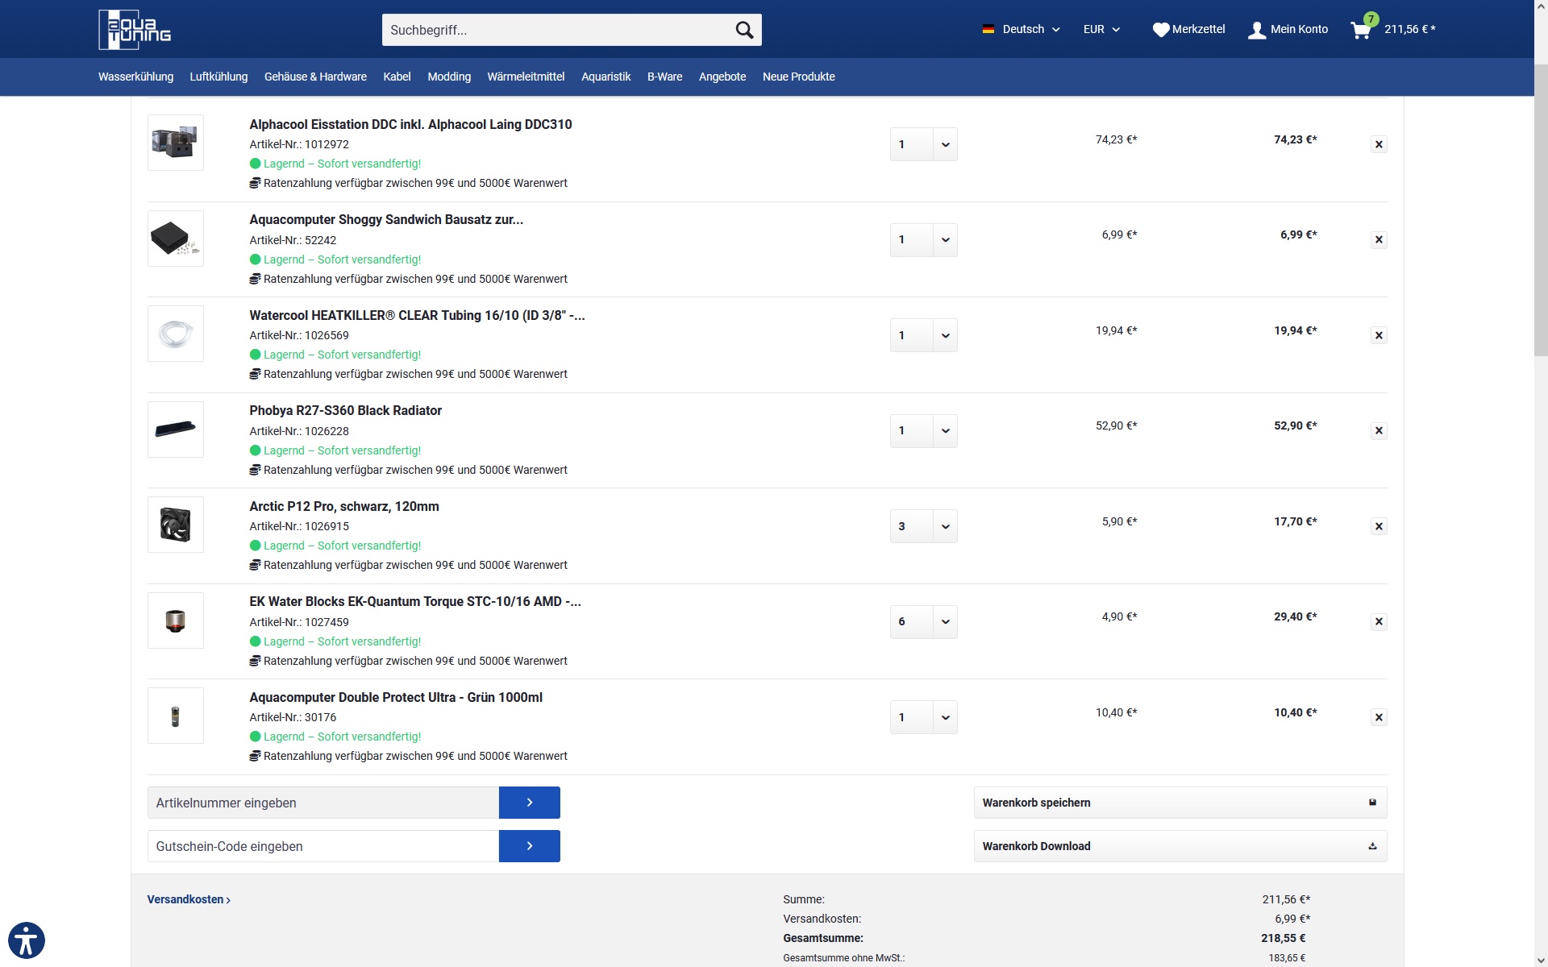Click the search magnifier icon
The image size is (1548, 967).
tap(743, 30)
